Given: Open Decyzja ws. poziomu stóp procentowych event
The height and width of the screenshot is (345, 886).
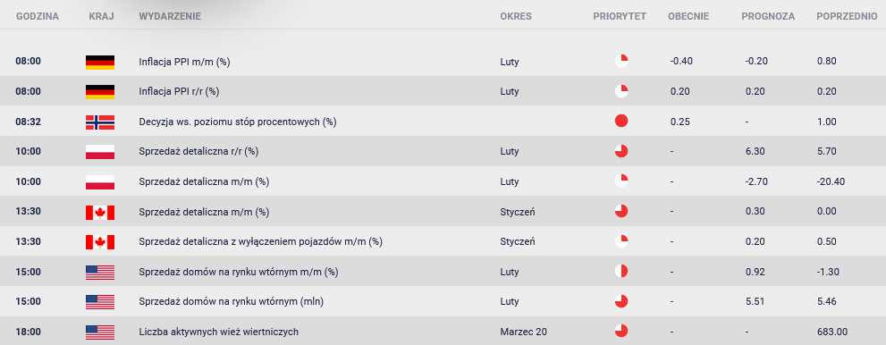Looking at the screenshot, I should [x=237, y=122].
